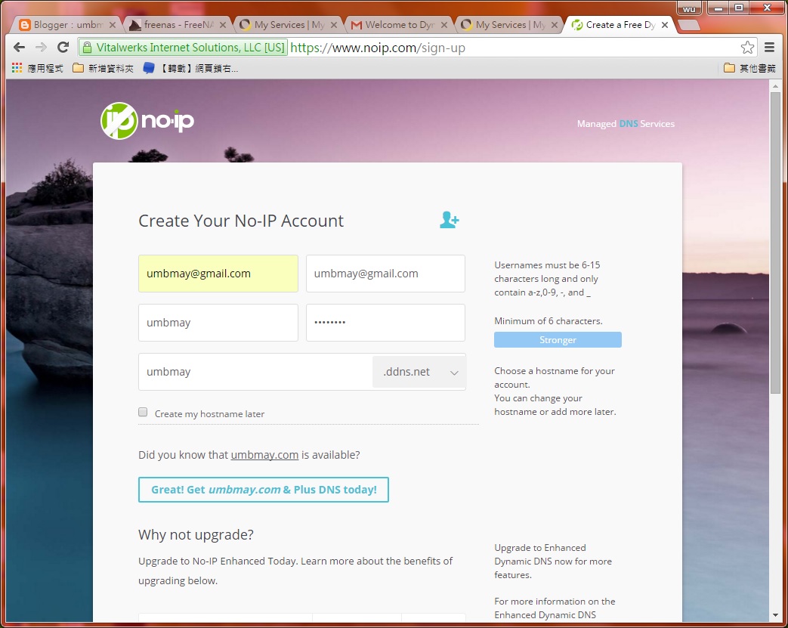Focus the hostname field
The height and width of the screenshot is (628, 788).
pyautogui.click(x=255, y=372)
